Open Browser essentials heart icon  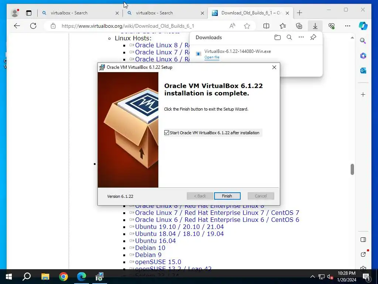331,26
